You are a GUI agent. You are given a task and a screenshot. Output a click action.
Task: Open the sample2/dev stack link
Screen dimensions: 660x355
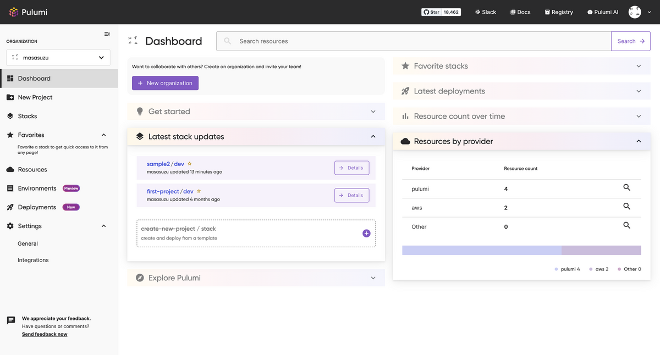(x=166, y=164)
